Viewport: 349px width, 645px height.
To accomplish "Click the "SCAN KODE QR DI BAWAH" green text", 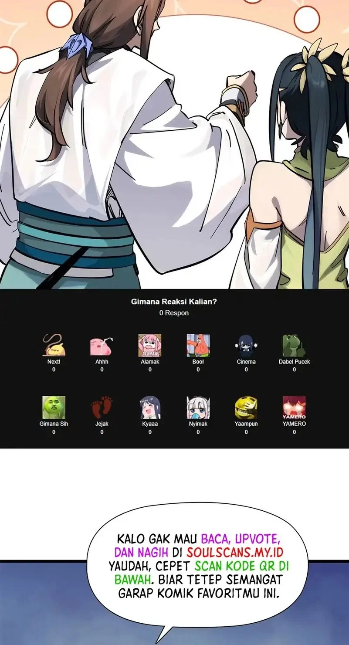I will (x=242, y=567).
